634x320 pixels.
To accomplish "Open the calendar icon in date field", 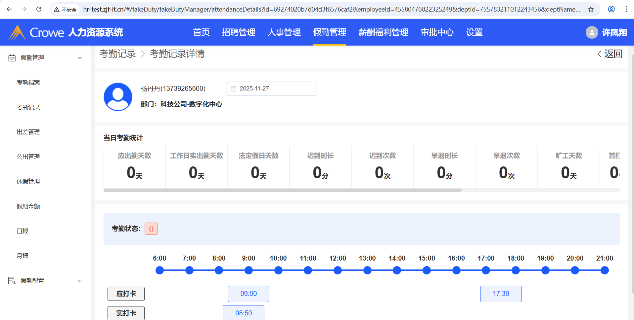I will coord(234,89).
